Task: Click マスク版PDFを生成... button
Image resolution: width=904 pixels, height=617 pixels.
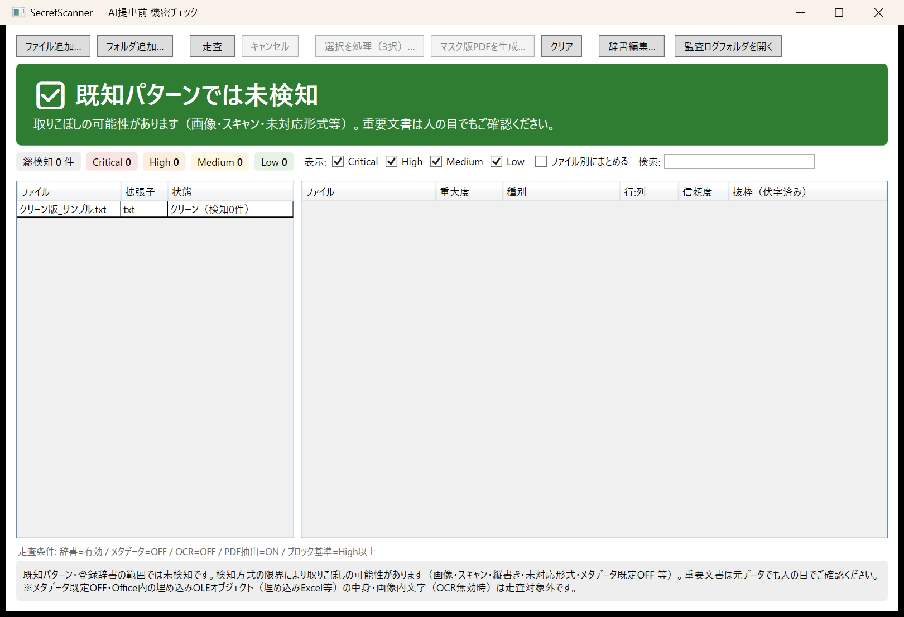Action: (x=483, y=46)
